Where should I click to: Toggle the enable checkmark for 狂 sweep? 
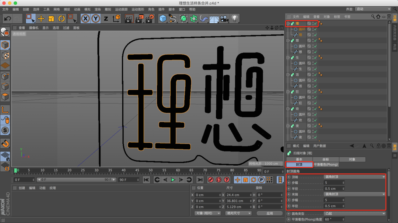pyautogui.click(x=316, y=92)
